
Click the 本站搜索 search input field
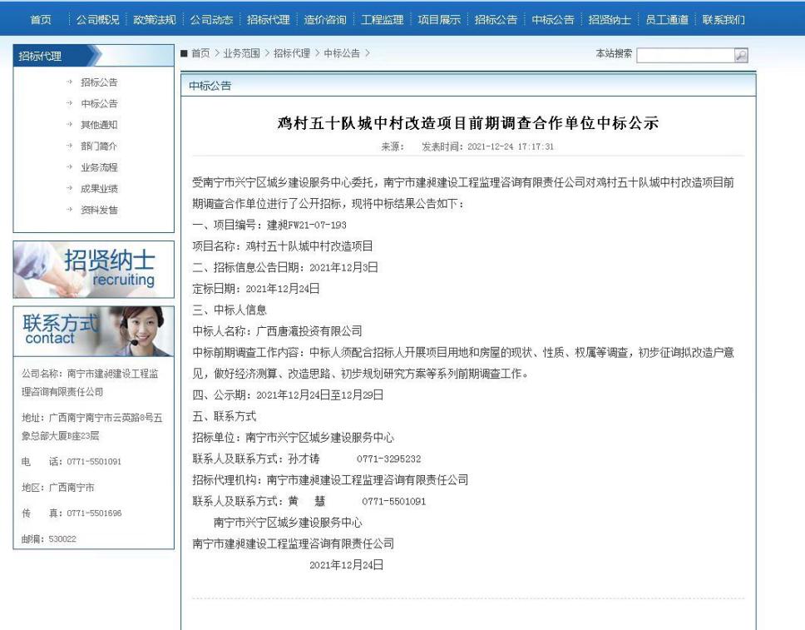(x=684, y=55)
